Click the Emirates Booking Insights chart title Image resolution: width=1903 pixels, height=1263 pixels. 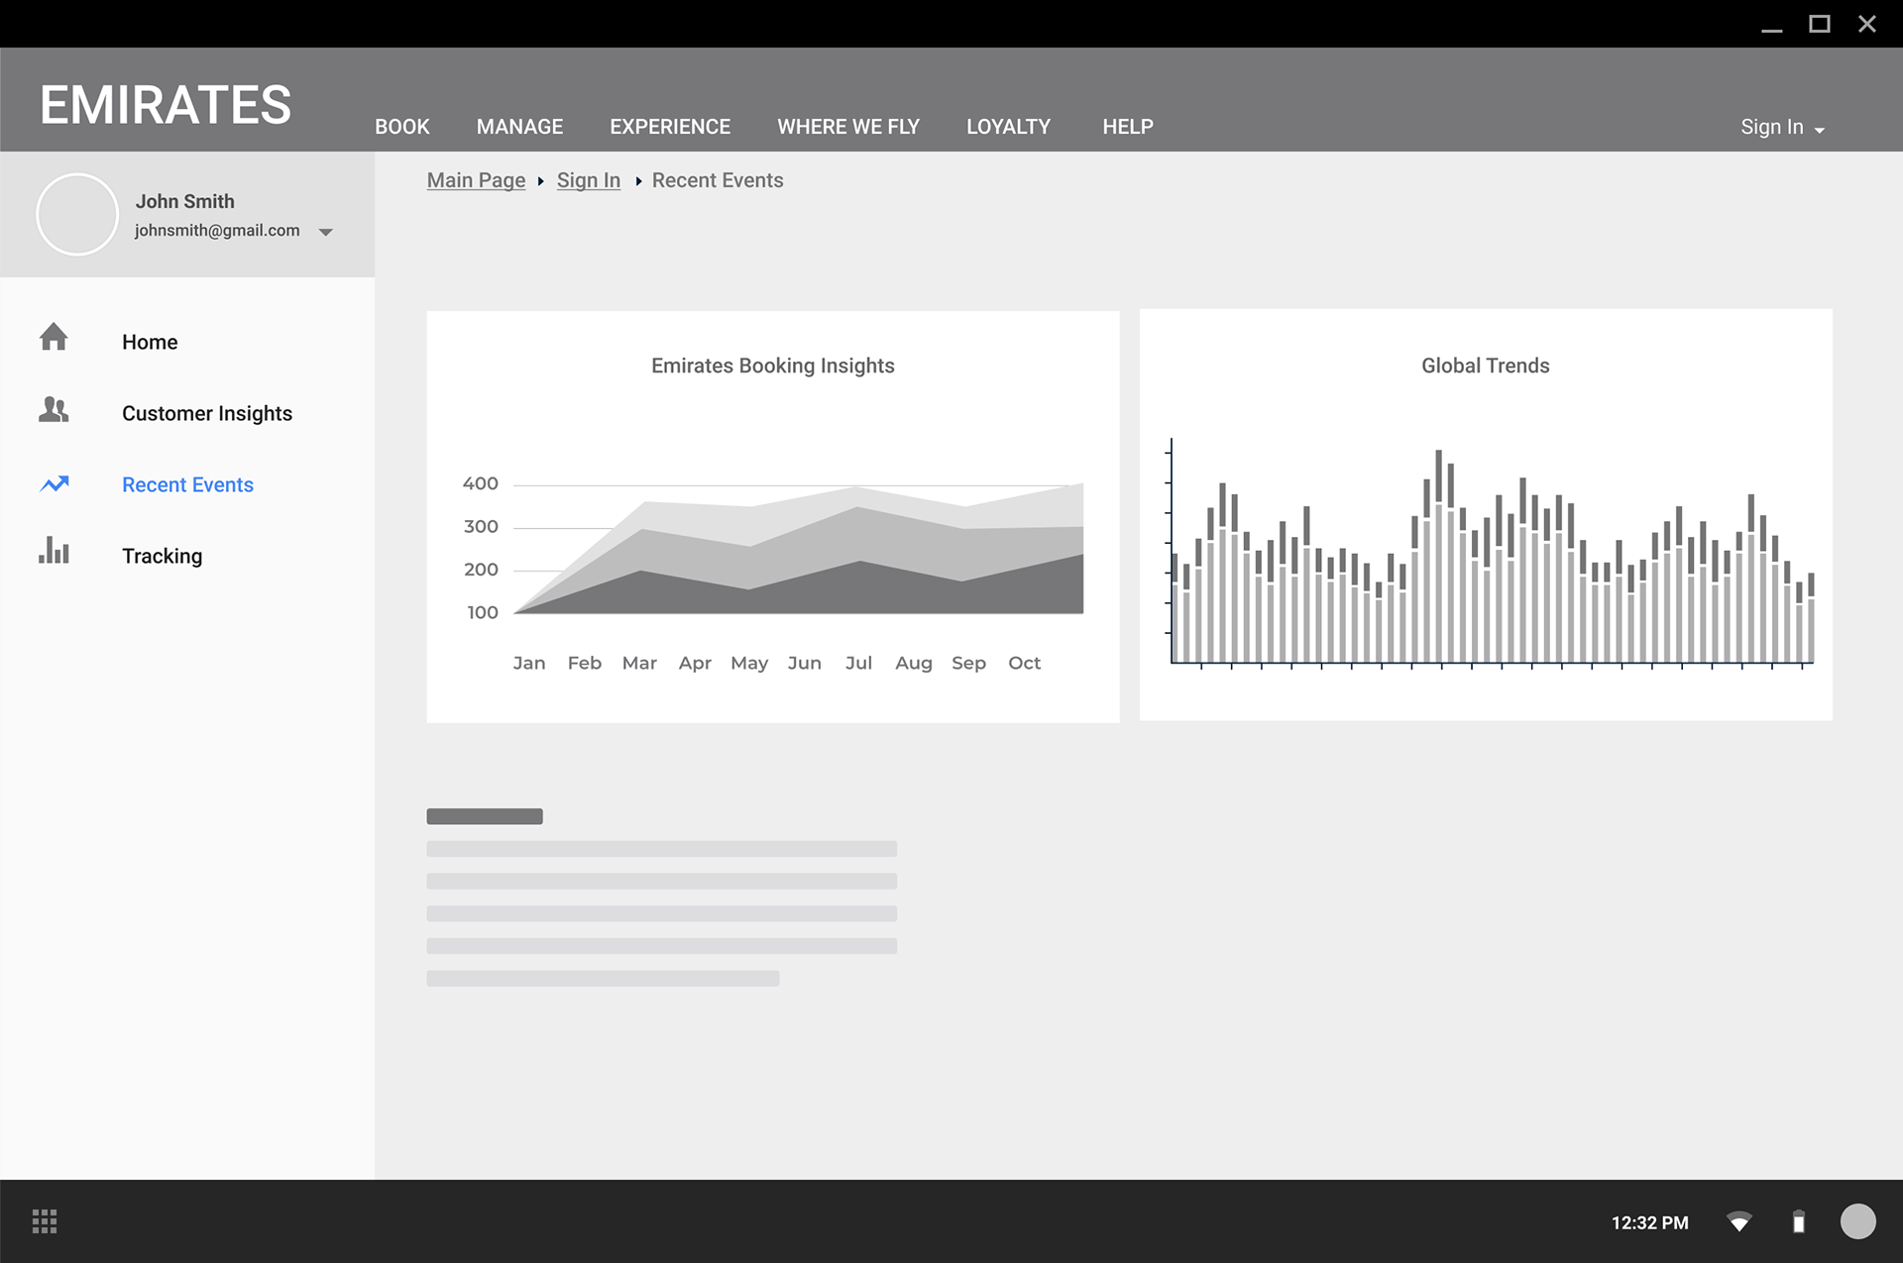pyautogui.click(x=773, y=366)
